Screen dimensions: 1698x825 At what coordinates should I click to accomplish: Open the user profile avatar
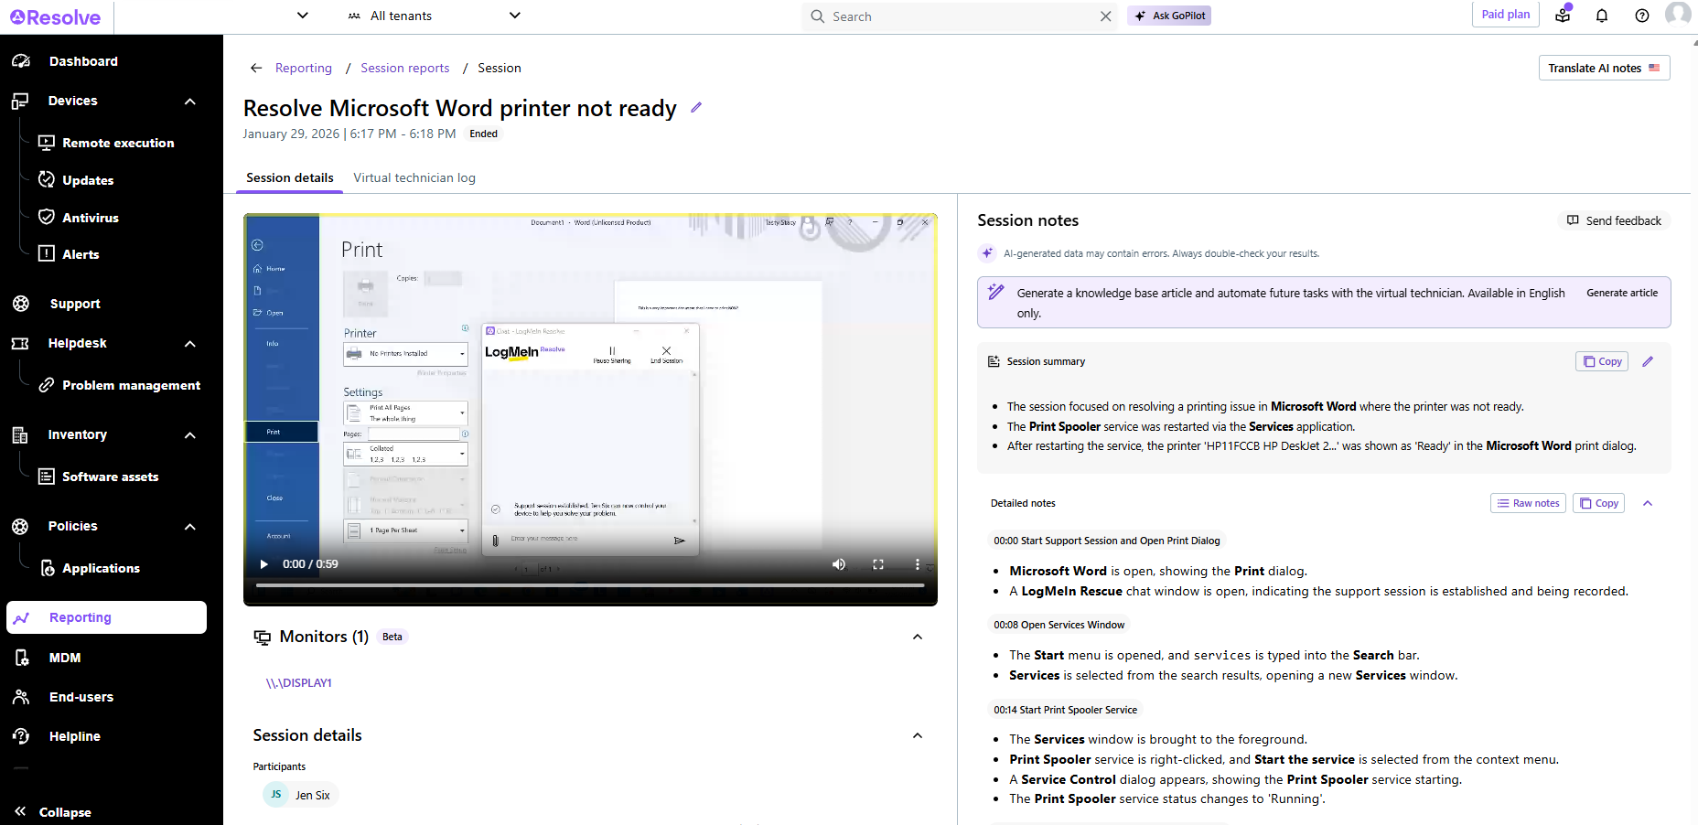pyautogui.click(x=1678, y=14)
